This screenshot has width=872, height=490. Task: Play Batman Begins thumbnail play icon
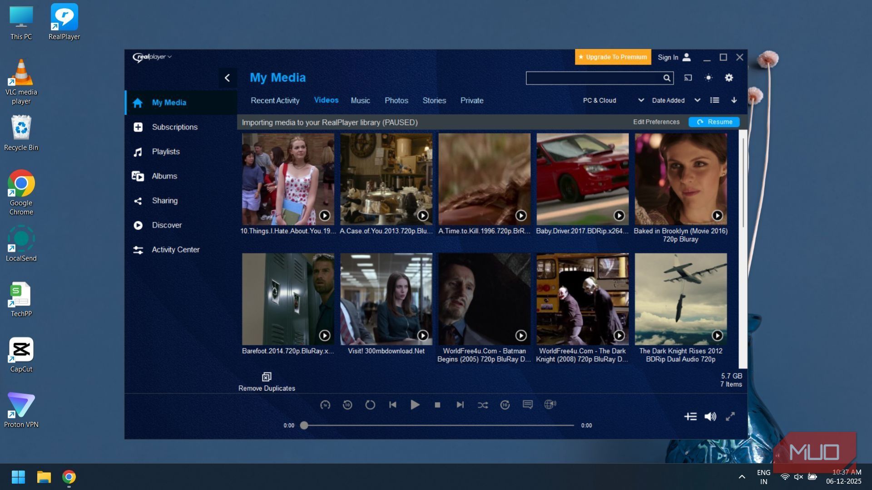(520, 335)
